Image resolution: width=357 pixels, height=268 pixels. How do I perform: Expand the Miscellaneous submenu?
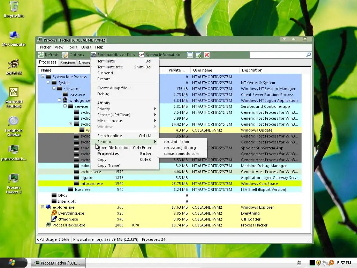click(x=124, y=121)
